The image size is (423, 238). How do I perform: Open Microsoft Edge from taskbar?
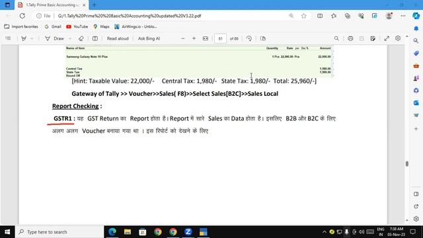pos(112,232)
